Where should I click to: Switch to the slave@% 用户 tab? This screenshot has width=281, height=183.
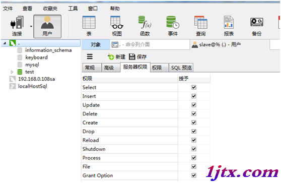[x=230, y=45]
